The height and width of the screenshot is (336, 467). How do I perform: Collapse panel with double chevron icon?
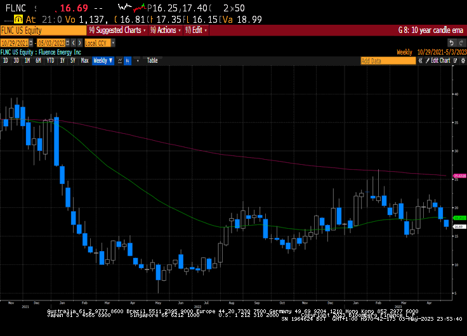click(x=420, y=61)
